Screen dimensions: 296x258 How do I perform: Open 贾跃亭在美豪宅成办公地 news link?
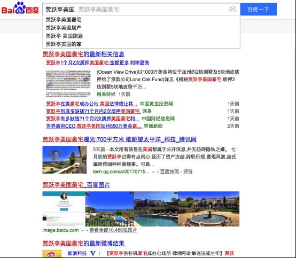92,104
